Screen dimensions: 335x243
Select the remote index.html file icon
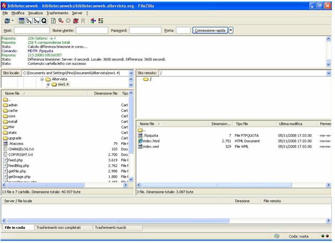pyautogui.click(x=140, y=141)
